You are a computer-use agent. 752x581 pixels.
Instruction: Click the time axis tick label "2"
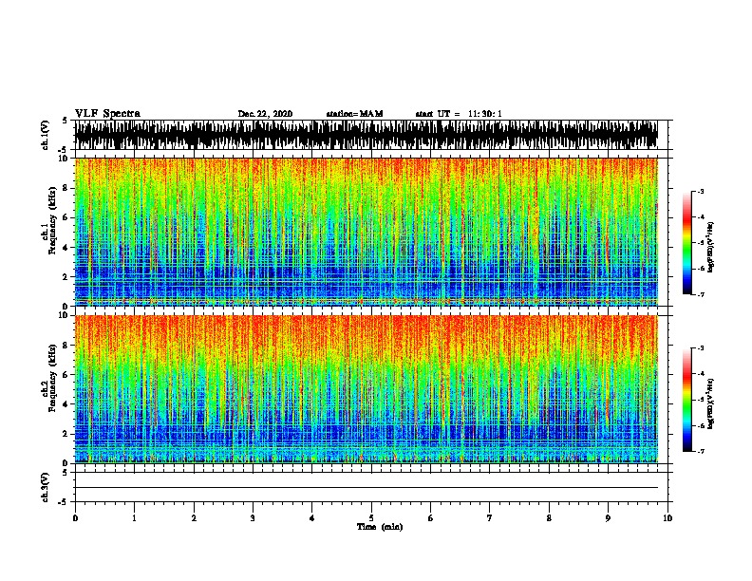pos(194,518)
